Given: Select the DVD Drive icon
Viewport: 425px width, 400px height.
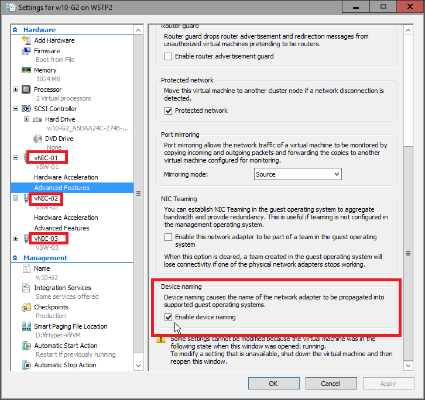Looking at the screenshot, I should (x=37, y=139).
